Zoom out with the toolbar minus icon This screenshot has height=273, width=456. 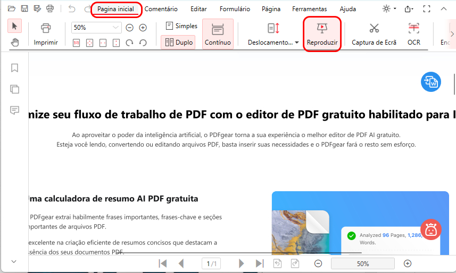point(129,28)
